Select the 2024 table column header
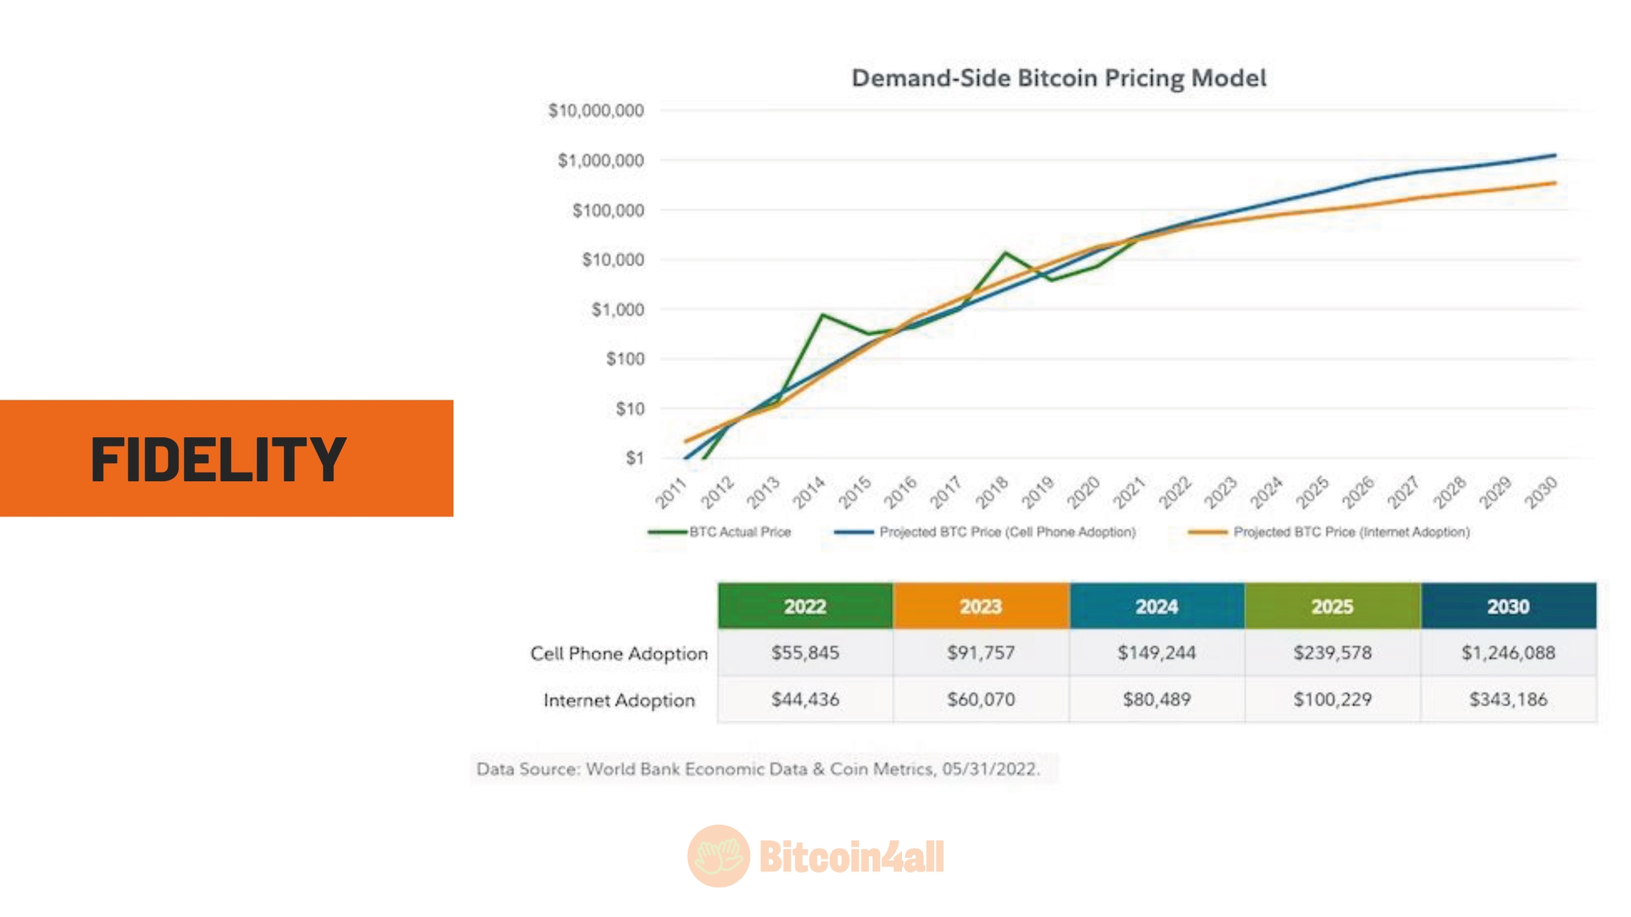Screen dimensions: 1631x917 pos(1157,606)
